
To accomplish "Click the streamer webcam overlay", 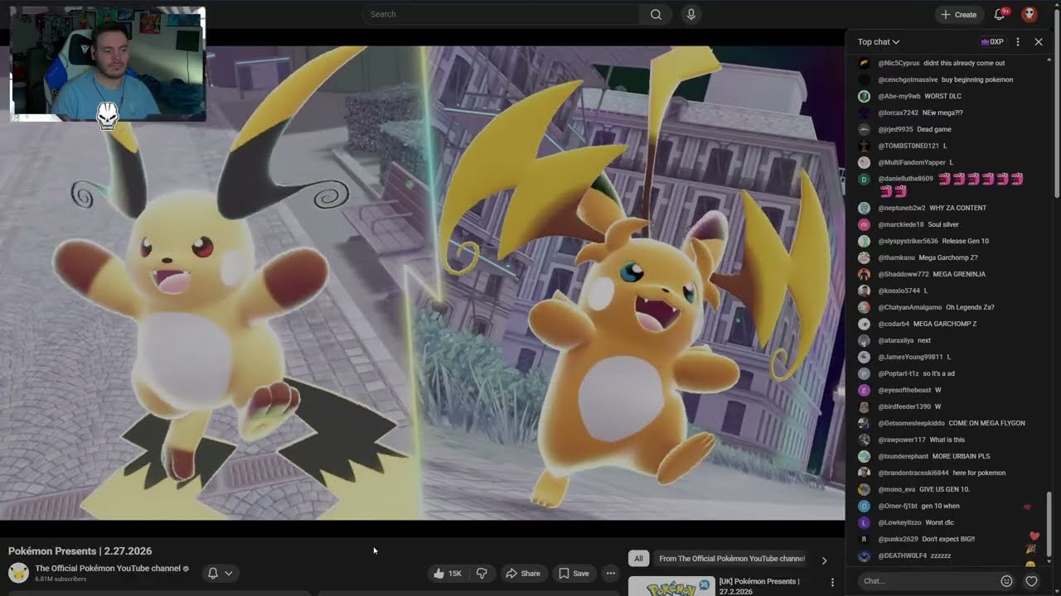I will [x=107, y=64].
